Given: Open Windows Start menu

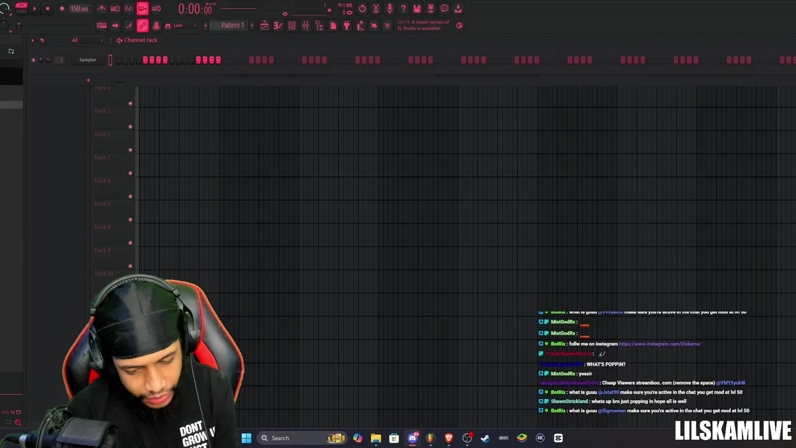Looking at the screenshot, I should click(246, 438).
